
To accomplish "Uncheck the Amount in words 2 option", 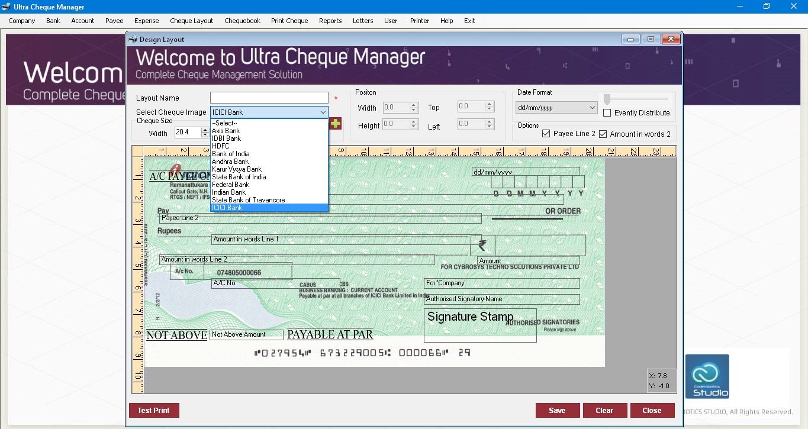I will pos(603,134).
